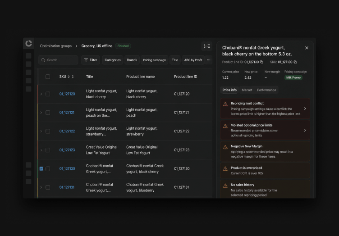Check the row 01_127123 checkbox
The image size is (339, 236).
48,150
